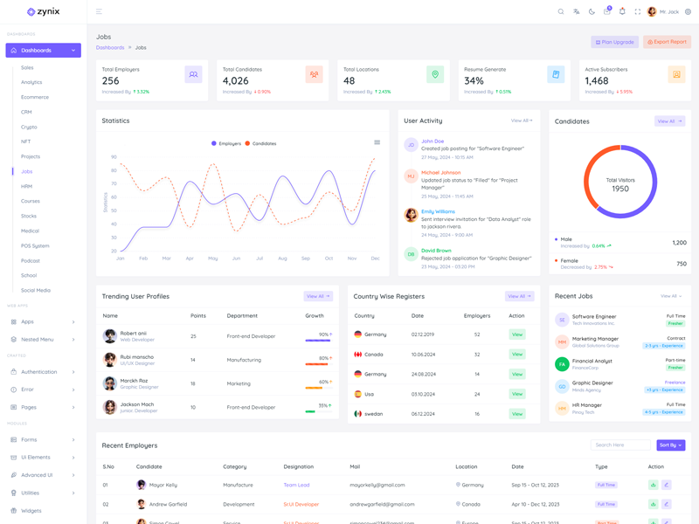Click in the Search Here field
This screenshot has height=524, width=699.
tap(619, 445)
